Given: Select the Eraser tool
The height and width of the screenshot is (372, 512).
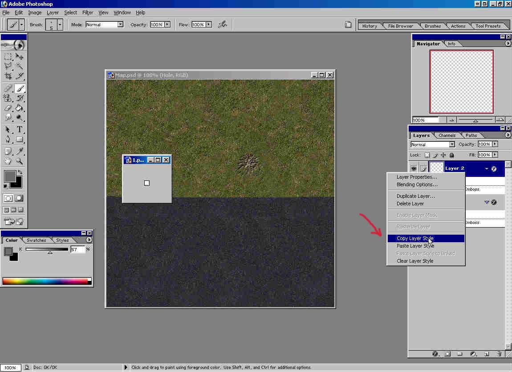Looking at the screenshot, I should pos(8,108).
